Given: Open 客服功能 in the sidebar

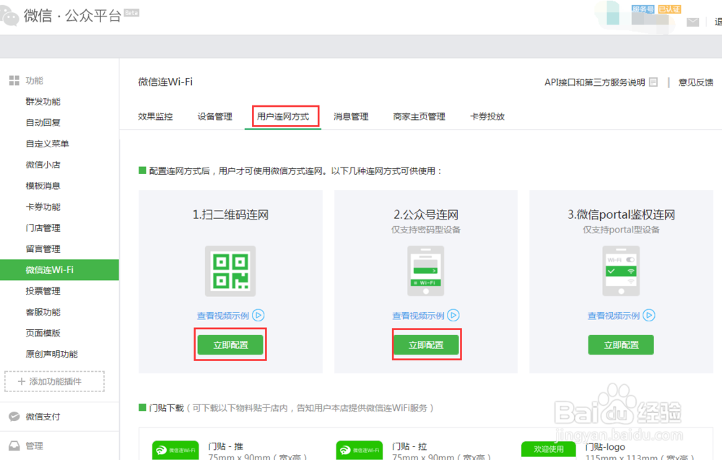Looking at the screenshot, I should pyautogui.click(x=43, y=312).
